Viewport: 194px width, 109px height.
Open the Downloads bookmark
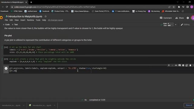pos(4,11)
